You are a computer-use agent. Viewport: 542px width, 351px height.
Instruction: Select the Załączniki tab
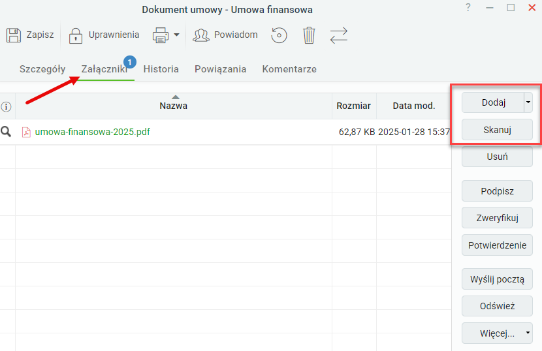tap(104, 69)
